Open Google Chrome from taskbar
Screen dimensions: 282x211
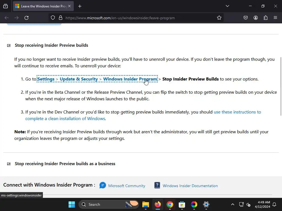(170, 204)
